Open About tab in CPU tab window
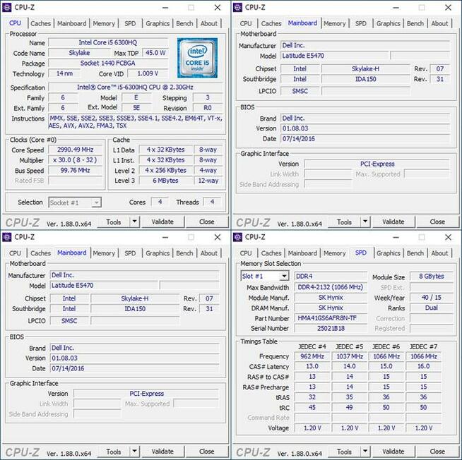Viewport: 462px width, 460px height. click(209, 23)
